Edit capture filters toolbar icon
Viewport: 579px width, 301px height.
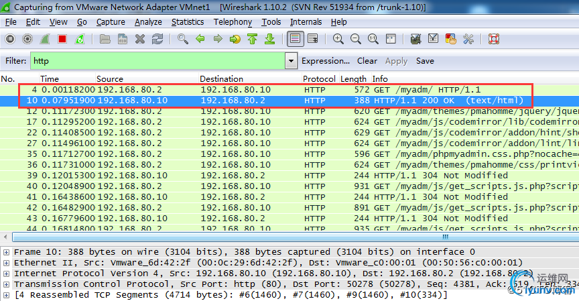point(415,39)
